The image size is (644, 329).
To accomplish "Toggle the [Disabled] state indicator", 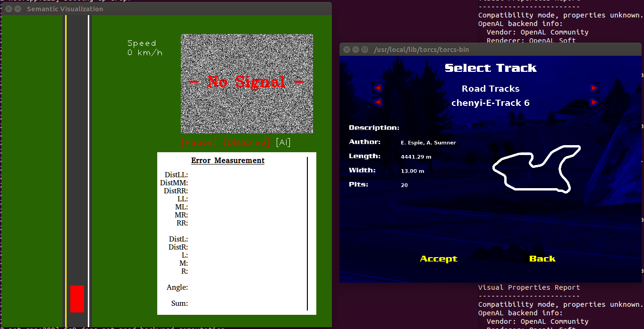I will click(247, 142).
